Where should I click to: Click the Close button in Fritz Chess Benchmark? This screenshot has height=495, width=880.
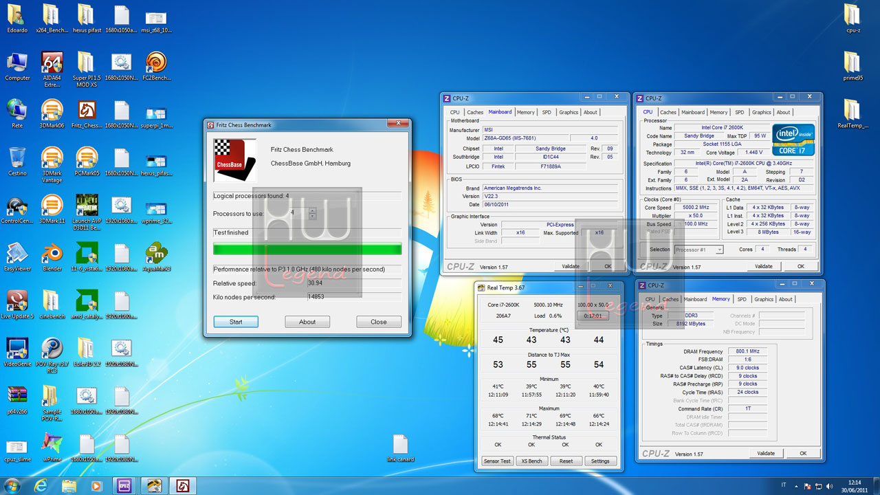pyautogui.click(x=379, y=322)
